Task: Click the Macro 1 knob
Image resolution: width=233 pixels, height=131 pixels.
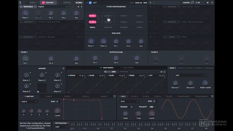Action: (27, 75)
